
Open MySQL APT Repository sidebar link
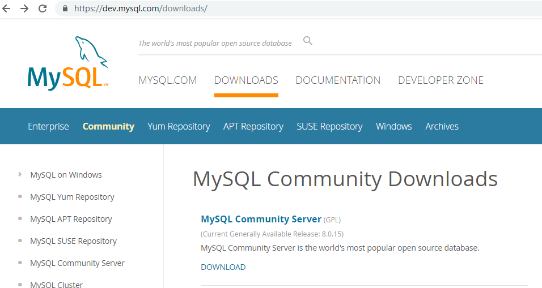coord(71,219)
